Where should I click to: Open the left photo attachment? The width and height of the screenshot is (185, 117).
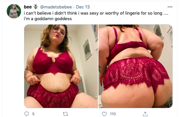pyautogui.click(x=61, y=66)
